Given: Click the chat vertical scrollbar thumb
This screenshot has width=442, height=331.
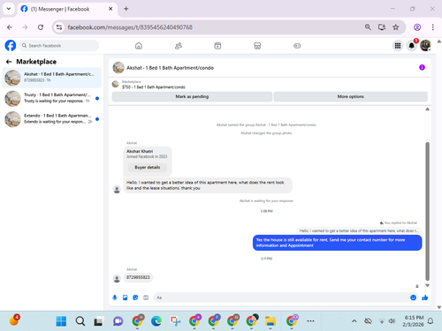Looking at the screenshot, I should [427, 211].
